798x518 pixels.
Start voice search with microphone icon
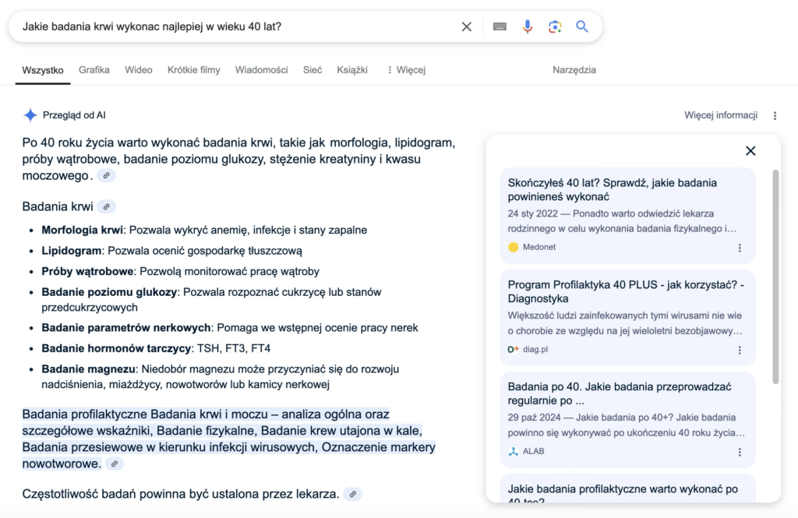tap(528, 26)
